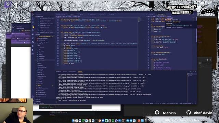Open models.py tab in right editor group
Viewport: 219px width, 123px height.
click(x=150, y=14)
